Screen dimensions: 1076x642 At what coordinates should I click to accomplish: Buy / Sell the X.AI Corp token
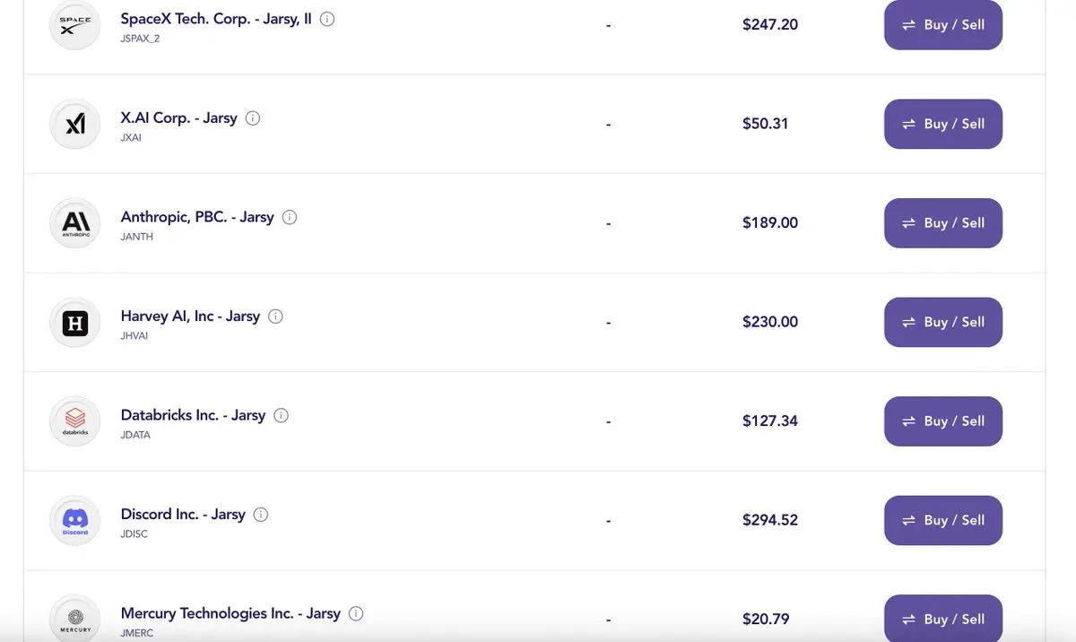(943, 124)
